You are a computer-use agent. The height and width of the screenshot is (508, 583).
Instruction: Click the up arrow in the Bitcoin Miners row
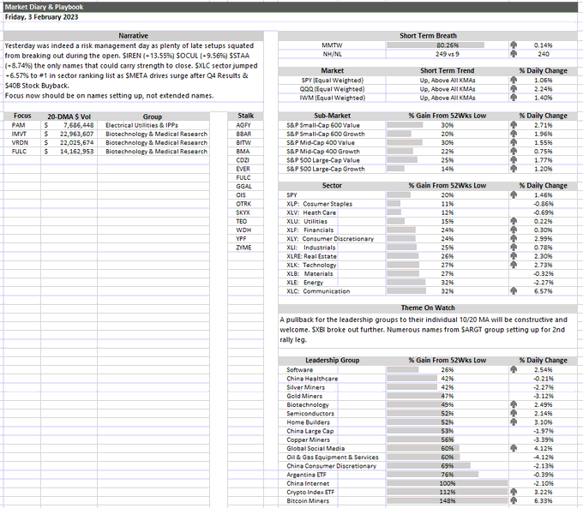[514, 500]
